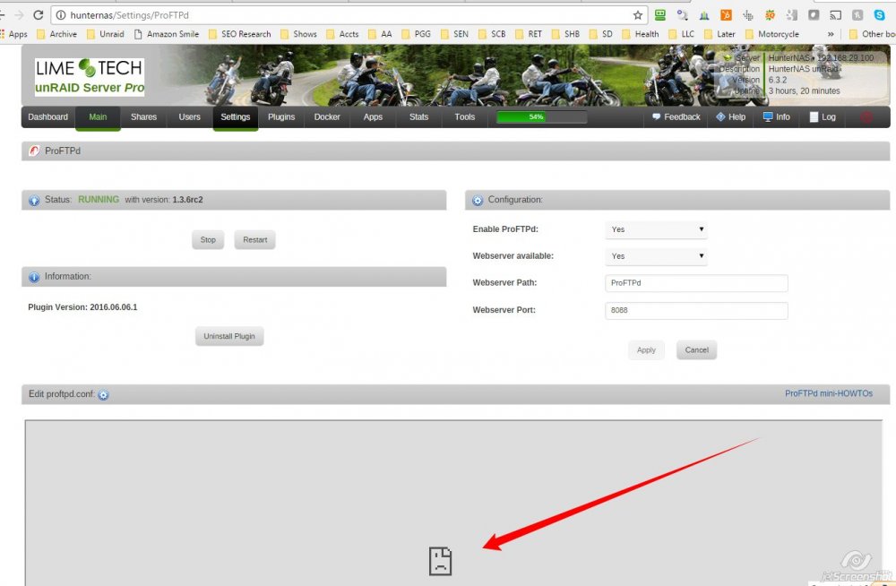
Task: Click the Webserver Path input field
Action: click(x=696, y=283)
